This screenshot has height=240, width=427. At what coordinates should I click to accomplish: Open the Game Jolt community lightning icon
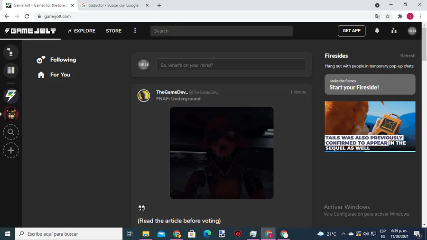tap(11, 95)
